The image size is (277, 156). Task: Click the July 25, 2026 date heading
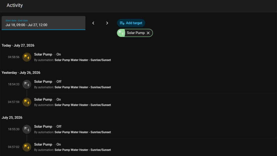(12, 118)
